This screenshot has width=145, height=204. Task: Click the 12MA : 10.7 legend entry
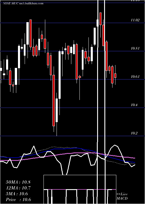click(x=18, y=188)
